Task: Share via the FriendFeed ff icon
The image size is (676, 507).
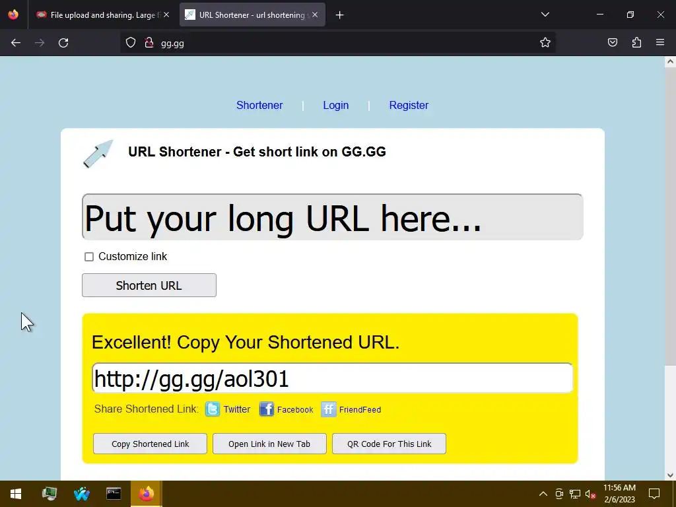Action: (329, 409)
